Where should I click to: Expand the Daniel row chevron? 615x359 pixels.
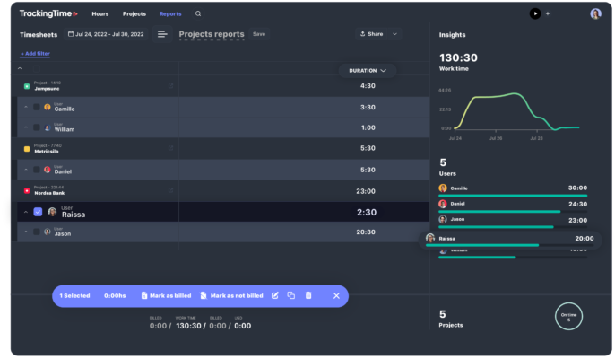click(x=26, y=170)
